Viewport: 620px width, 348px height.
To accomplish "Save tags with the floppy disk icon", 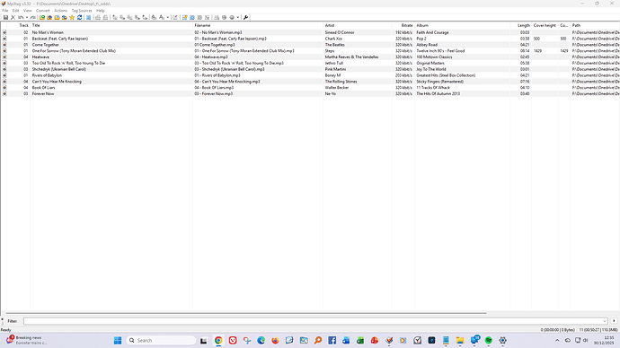I will 5,17.
